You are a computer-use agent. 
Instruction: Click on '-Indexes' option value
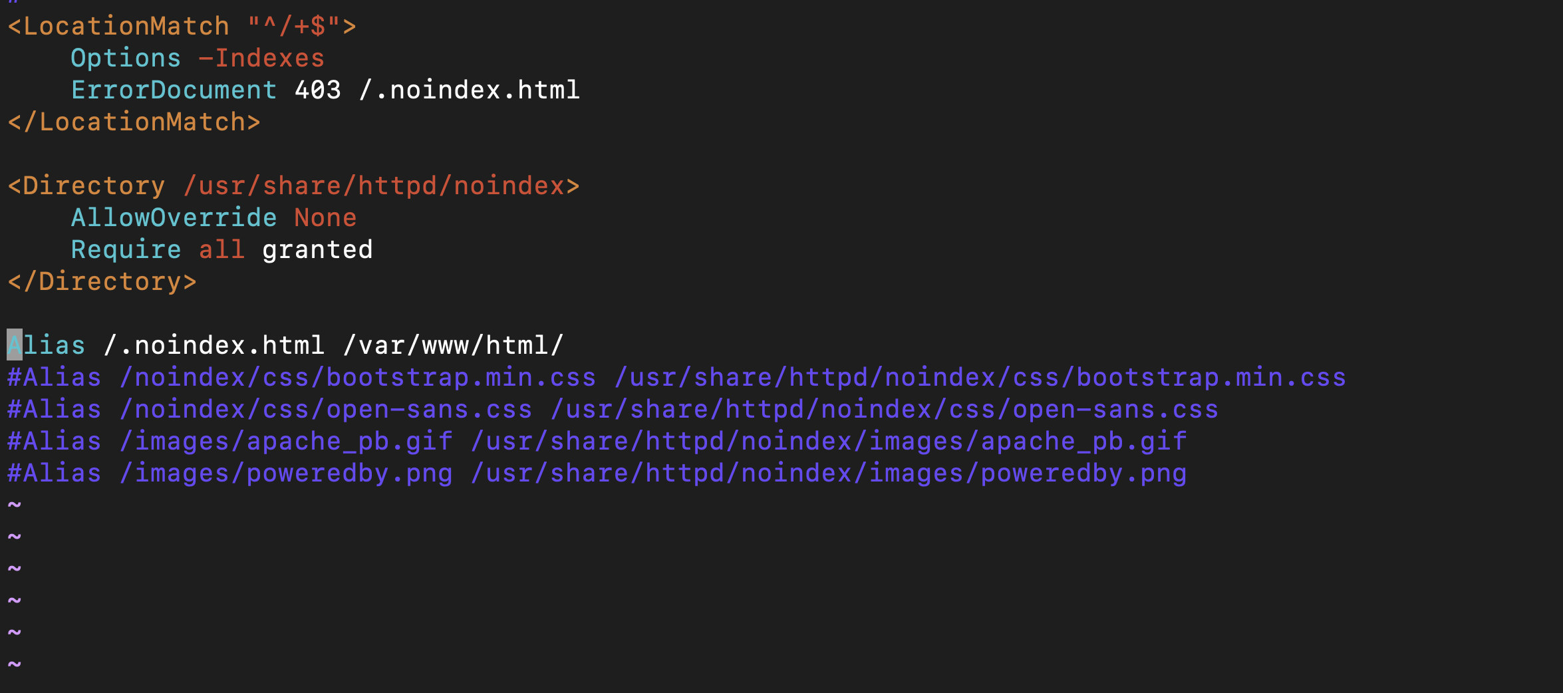(x=261, y=59)
